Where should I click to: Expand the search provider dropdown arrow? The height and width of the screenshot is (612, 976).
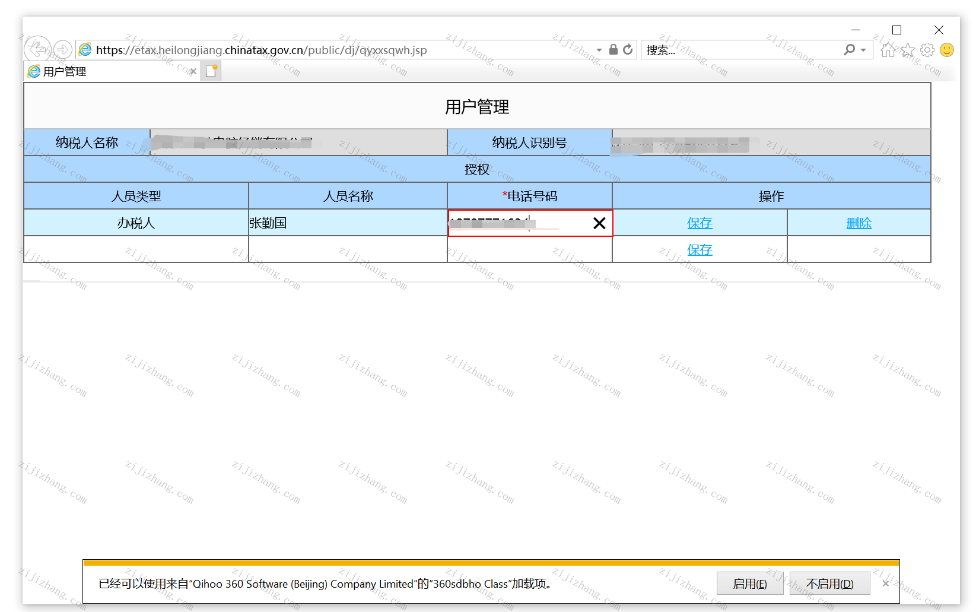[x=863, y=50]
